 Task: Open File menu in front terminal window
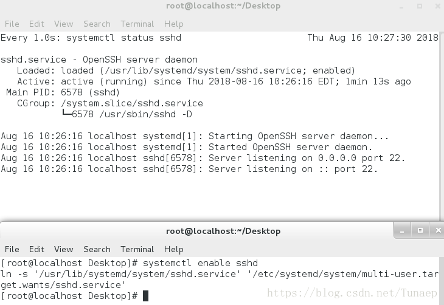(x=12, y=249)
